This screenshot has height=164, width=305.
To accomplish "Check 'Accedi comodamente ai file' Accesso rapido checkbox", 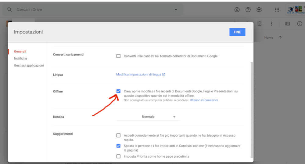I will 118,135.
